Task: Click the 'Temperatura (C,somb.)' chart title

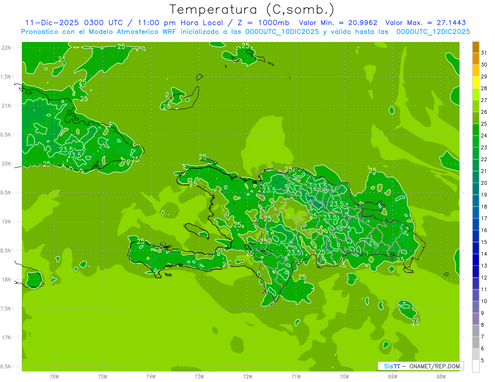Action: [252, 9]
